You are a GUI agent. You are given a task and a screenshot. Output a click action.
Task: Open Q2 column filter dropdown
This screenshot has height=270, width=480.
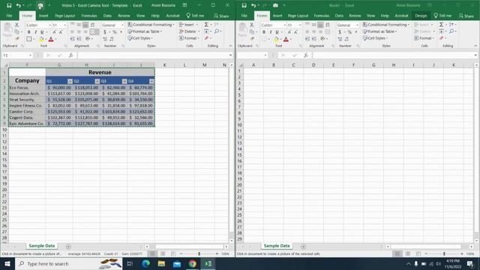[x=97, y=81]
